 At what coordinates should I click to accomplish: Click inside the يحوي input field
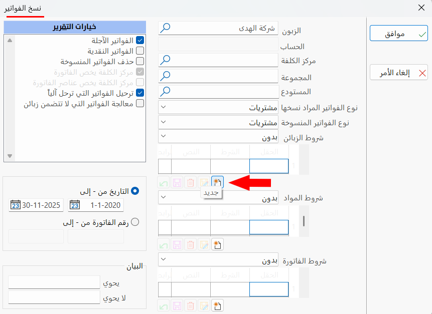coord(54,281)
